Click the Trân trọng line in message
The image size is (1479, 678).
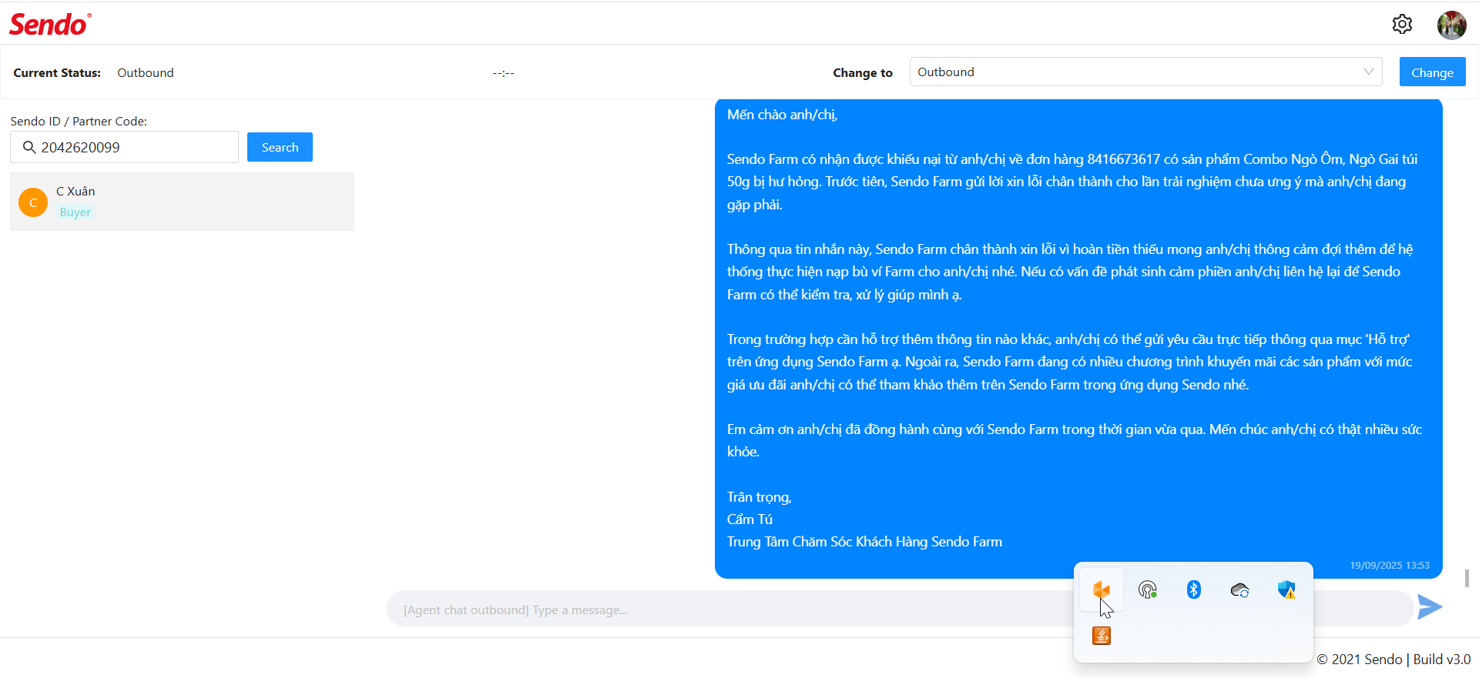760,497
